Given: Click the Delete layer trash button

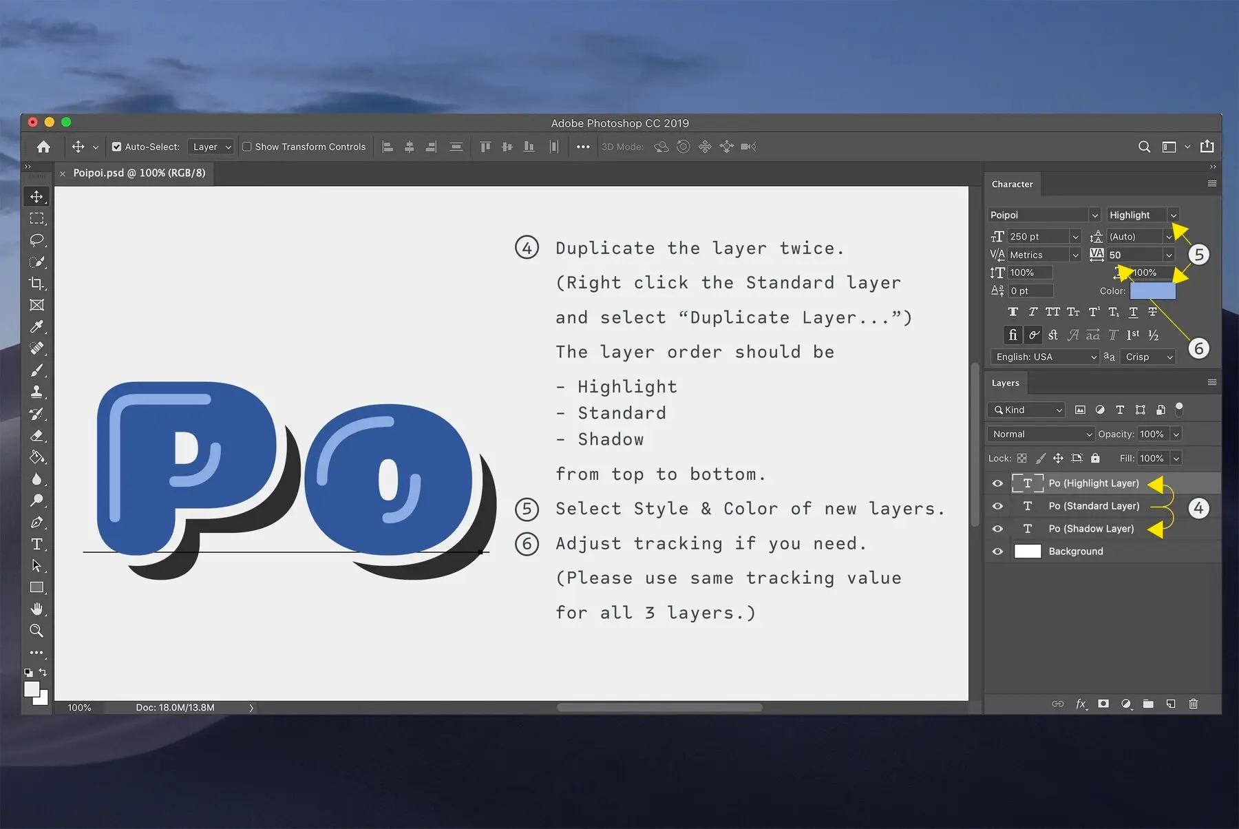Looking at the screenshot, I should click(x=1194, y=704).
